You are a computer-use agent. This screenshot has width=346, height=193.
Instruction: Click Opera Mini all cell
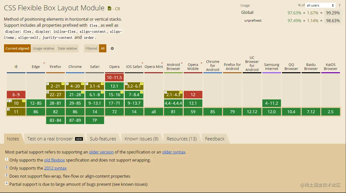coord(154,112)
